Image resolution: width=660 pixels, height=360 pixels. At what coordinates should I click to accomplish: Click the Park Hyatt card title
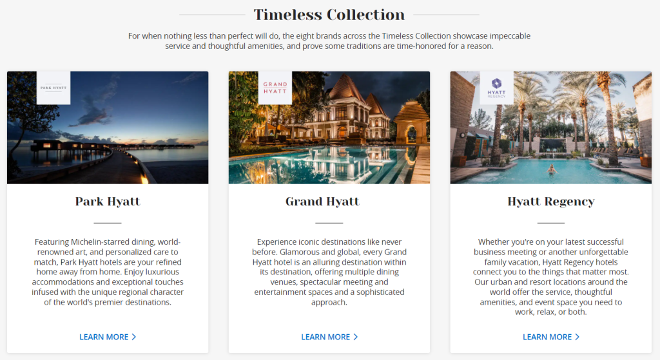coord(108,202)
